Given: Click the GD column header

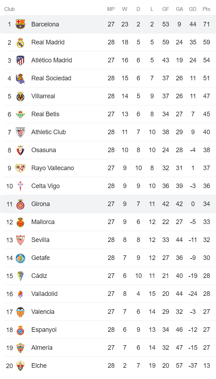Looking at the screenshot, I should pyautogui.click(x=192, y=9).
